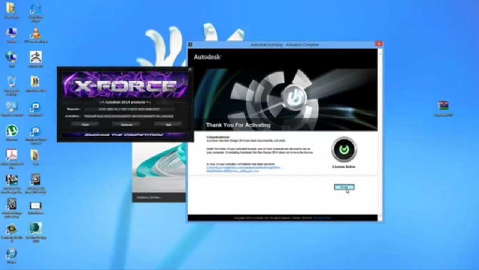Open the uTorrent desktop shortcut
The width and height of the screenshot is (479, 270).
click(x=12, y=130)
